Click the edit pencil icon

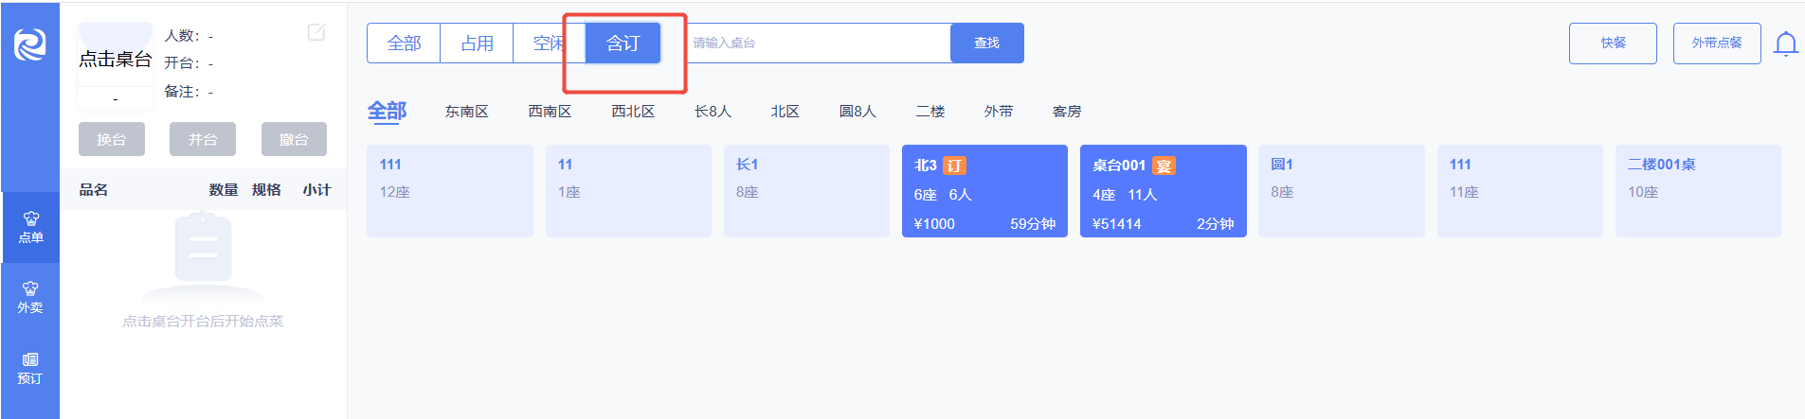point(316,33)
